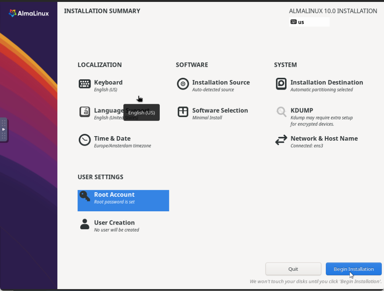Click the 'Europe/Amsterdam timezone' text
This screenshot has width=384, height=291.
click(122, 146)
